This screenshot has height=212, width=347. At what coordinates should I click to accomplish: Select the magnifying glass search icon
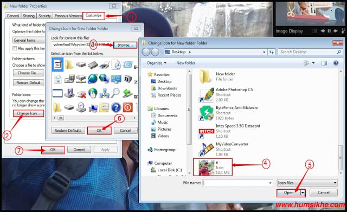115,93
